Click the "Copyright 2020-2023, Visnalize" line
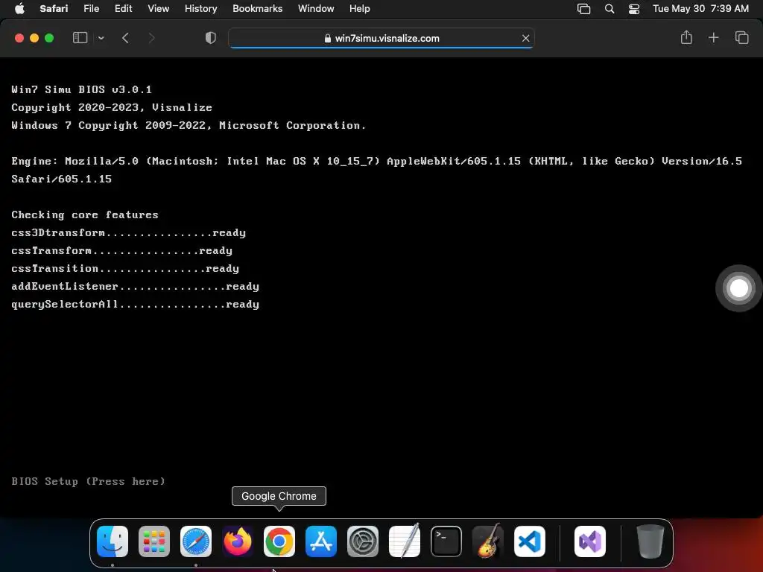This screenshot has width=763, height=572. pyautogui.click(x=112, y=107)
